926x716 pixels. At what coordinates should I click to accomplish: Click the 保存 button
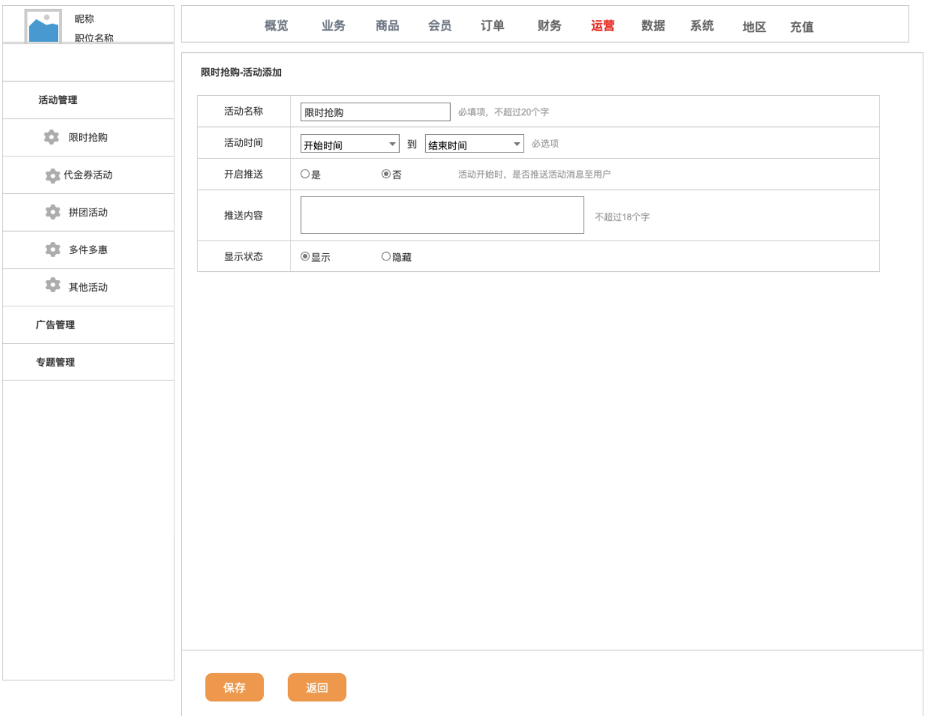pos(234,687)
